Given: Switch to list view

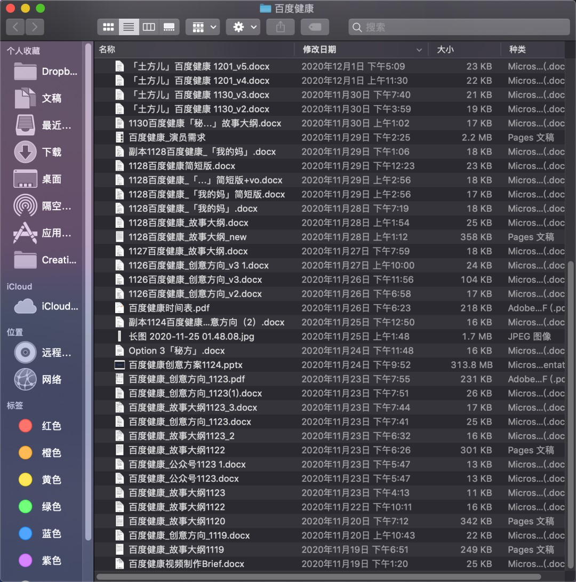Looking at the screenshot, I should pos(129,27).
